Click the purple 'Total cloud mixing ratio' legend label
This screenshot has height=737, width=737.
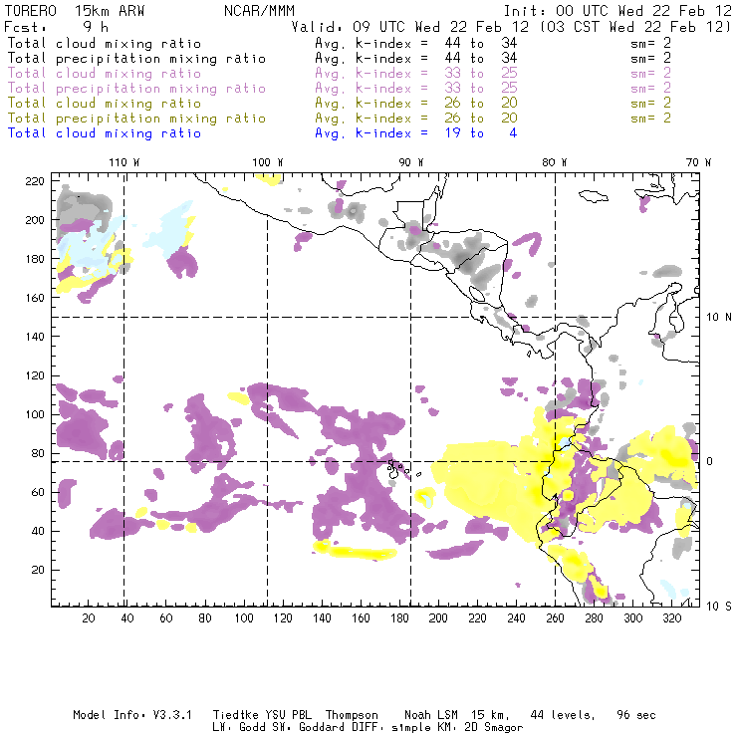(105, 73)
